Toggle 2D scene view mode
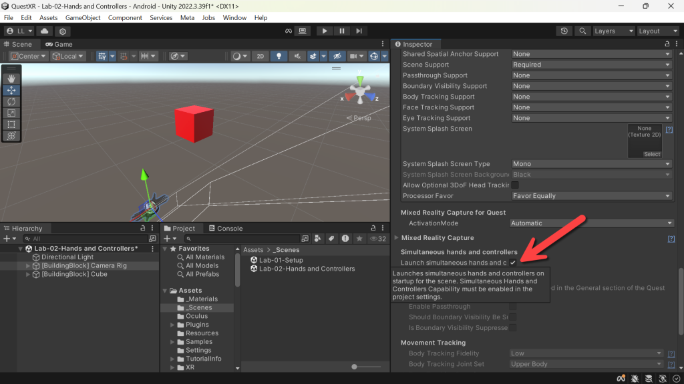684x384 pixels. coord(261,56)
